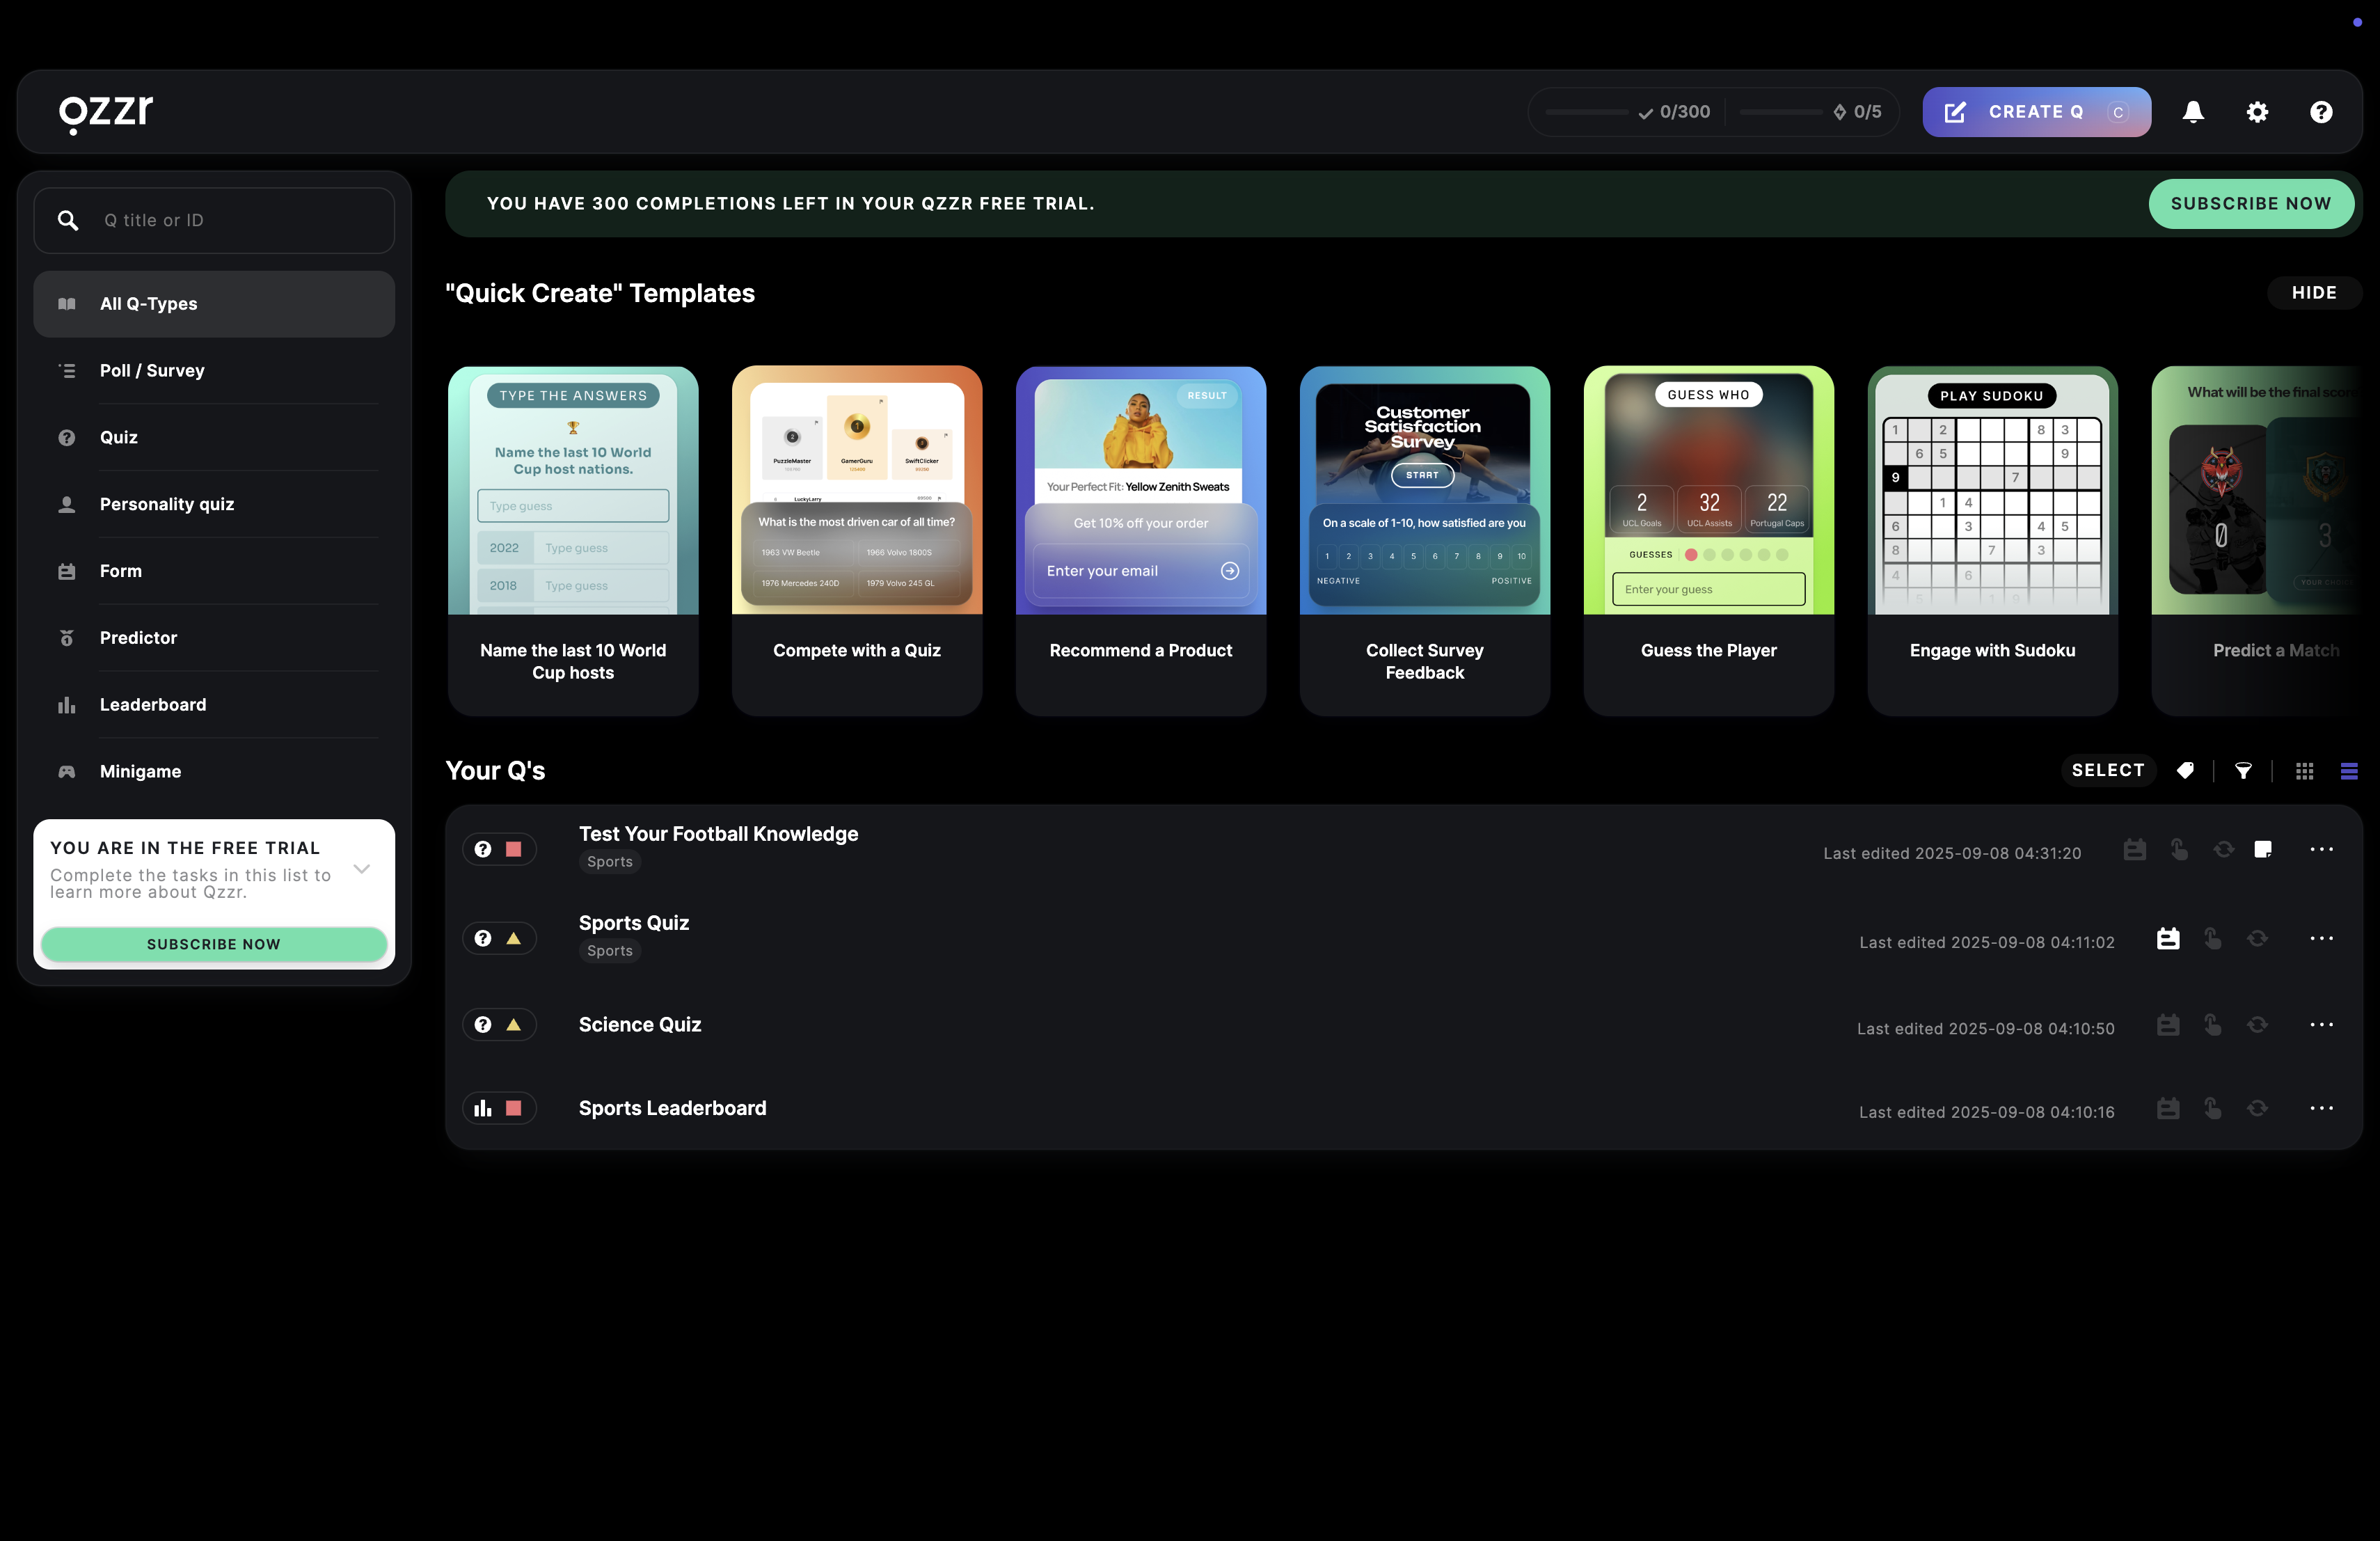
Task: Click the refresh icon on Science Quiz row
Action: coord(2257,1024)
